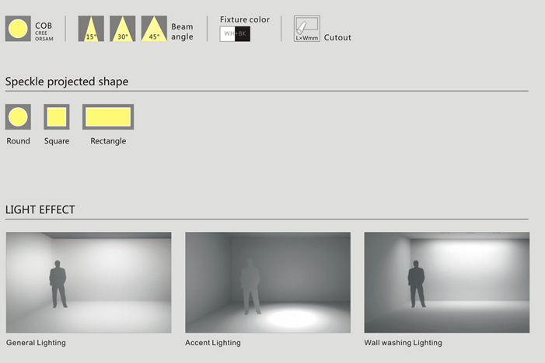The width and height of the screenshot is (545, 363).
Task: Click the LIGHT EFFECT section heading
Action: tap(40, 209)
